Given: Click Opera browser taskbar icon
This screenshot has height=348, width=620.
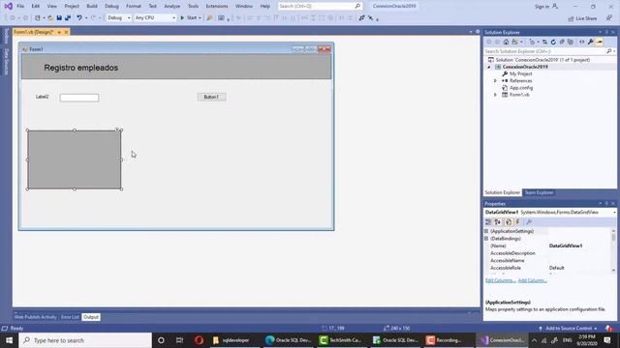Looking at the screenshot, I should (199, 340).
